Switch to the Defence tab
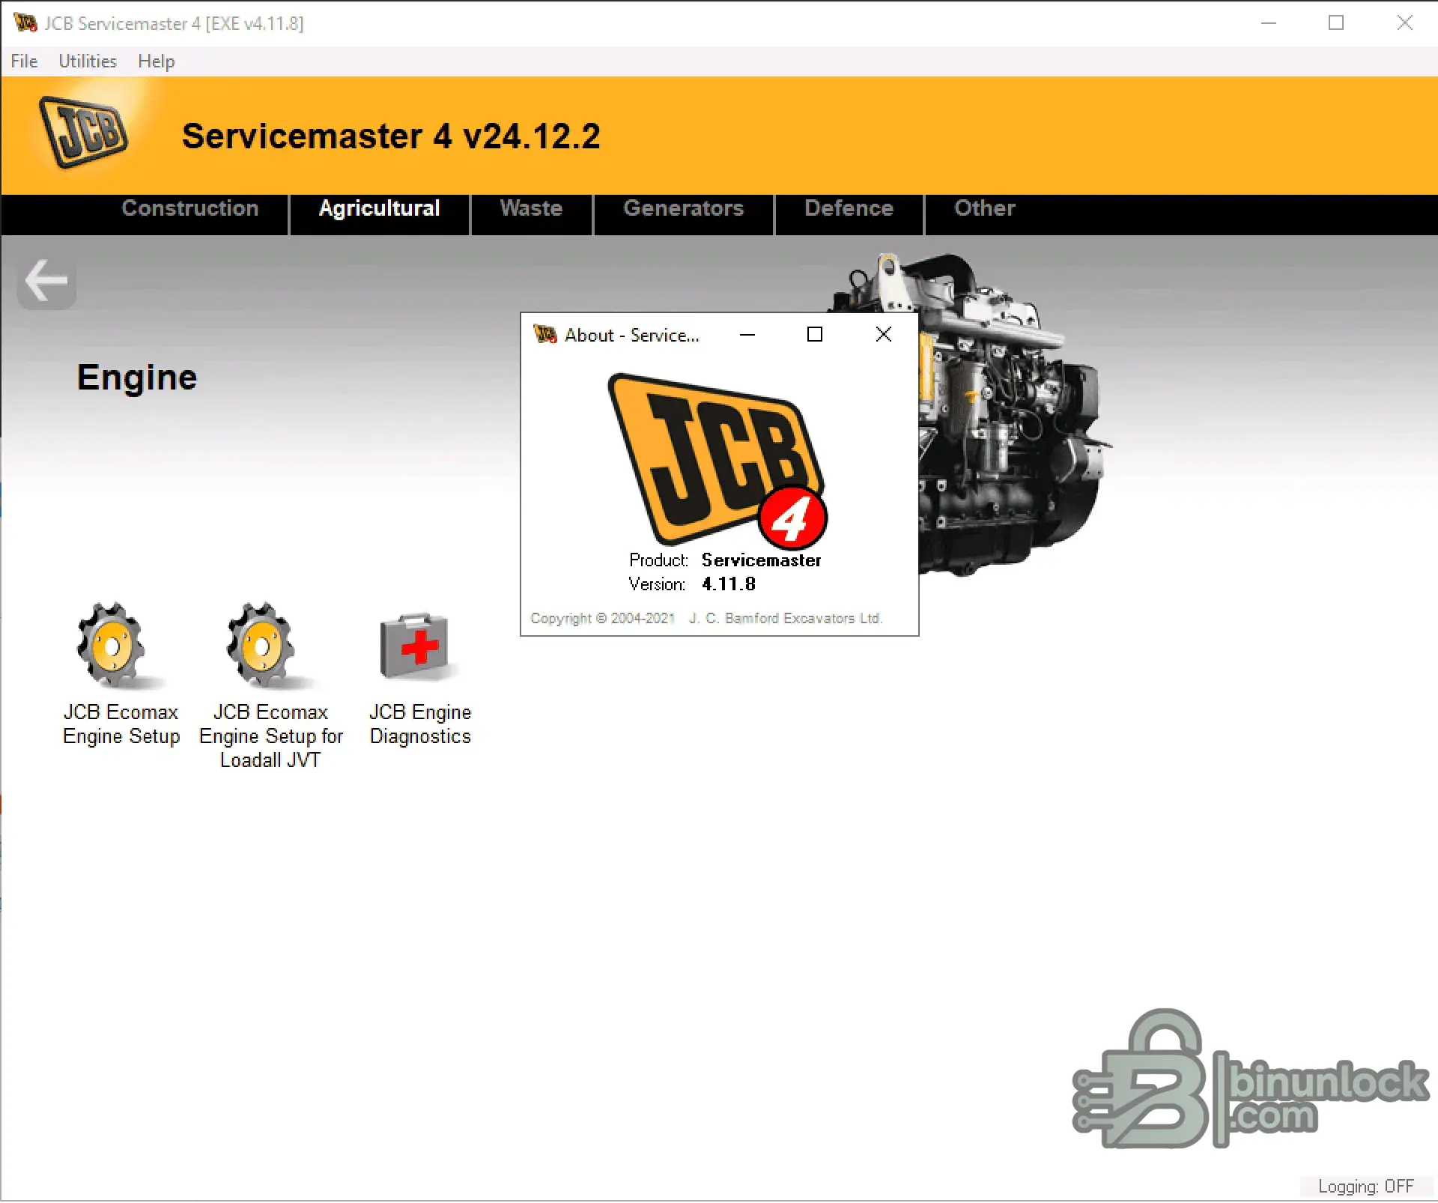This screenshot has width=1438, height=1203. pos(849,208)
